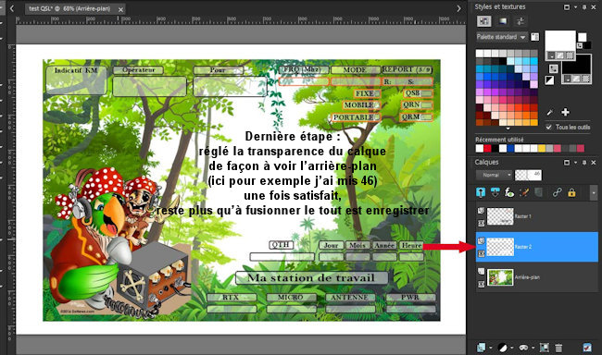Toggle auto-hide pin on Styles et textures
The image size is (602, 355).
(x=584, y=6)
